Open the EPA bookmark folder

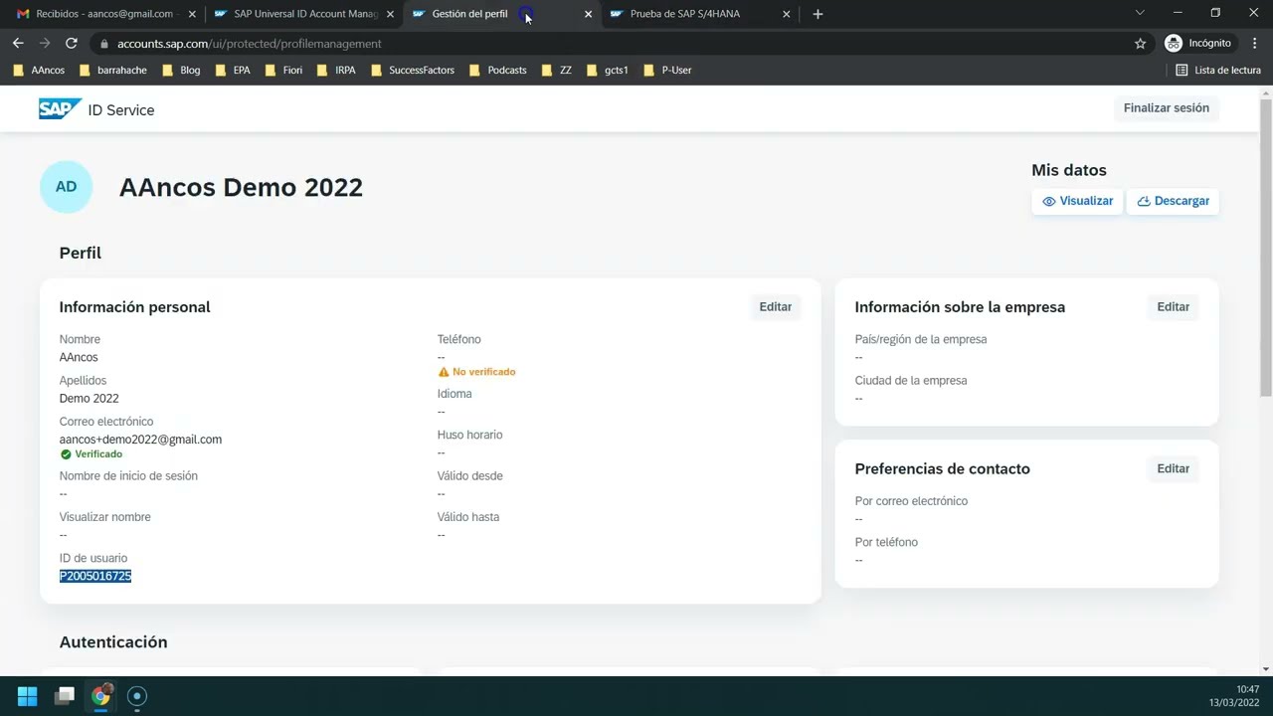pyautogui.click(x=233, y=71)
